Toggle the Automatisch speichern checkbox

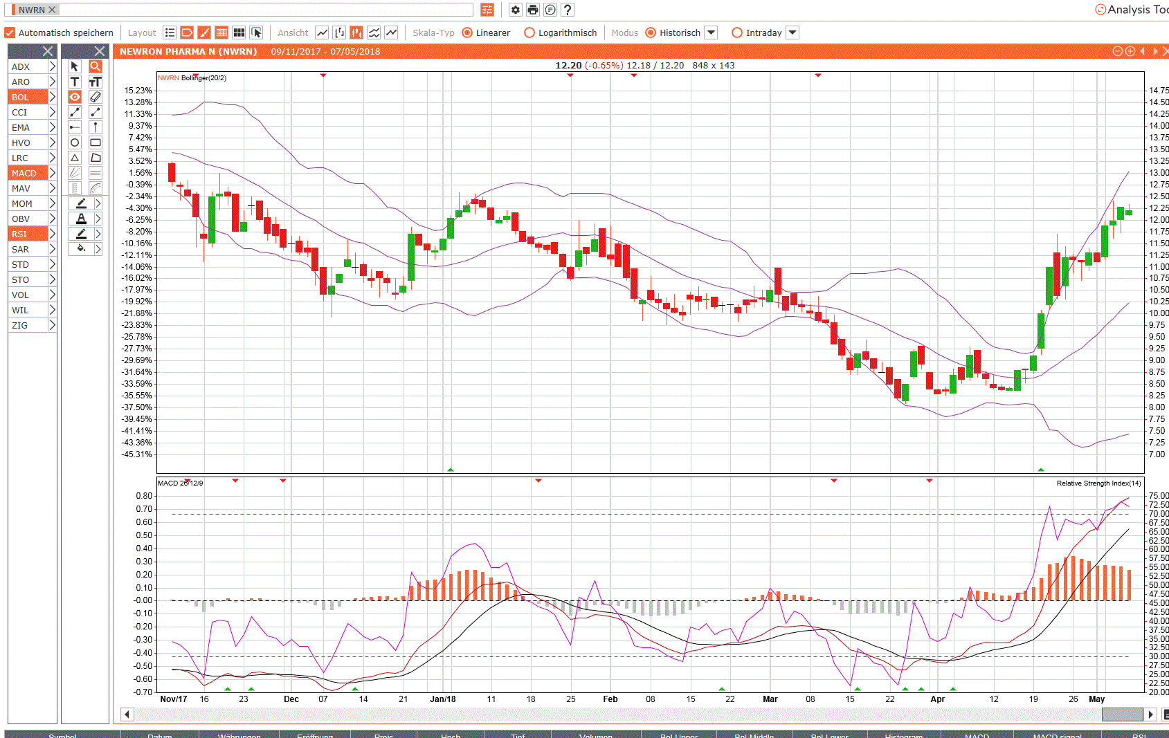[x=10, y=33]
